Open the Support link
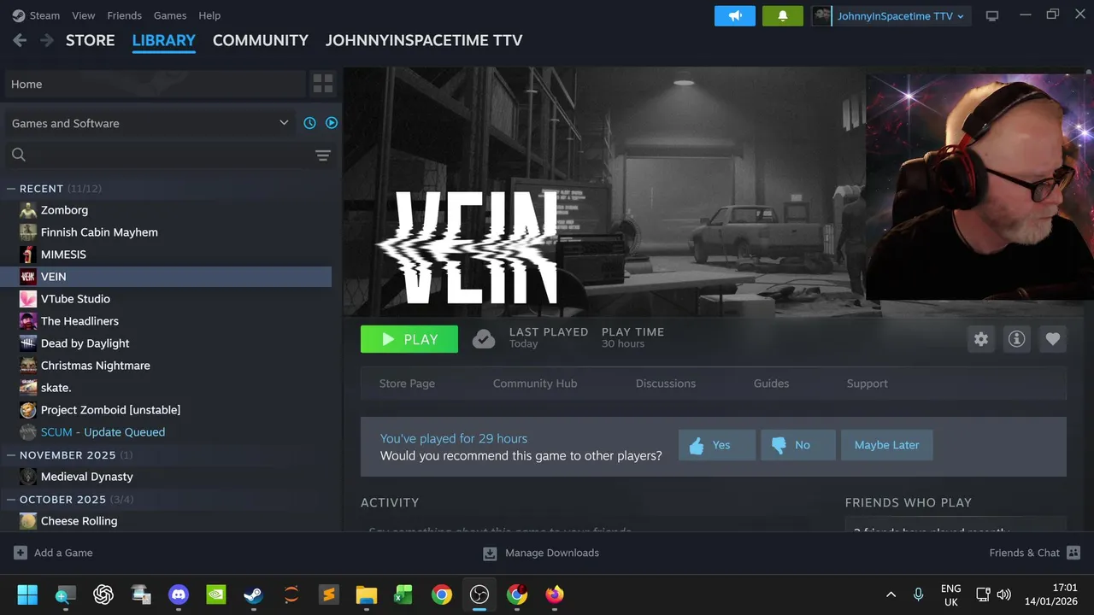1094x615 pixels. pyautogui.click(x=868, y=384)
